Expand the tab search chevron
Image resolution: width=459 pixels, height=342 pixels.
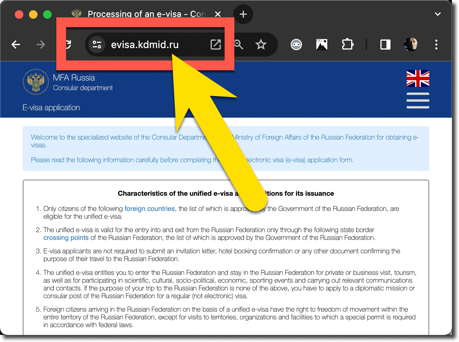[437, 14]
